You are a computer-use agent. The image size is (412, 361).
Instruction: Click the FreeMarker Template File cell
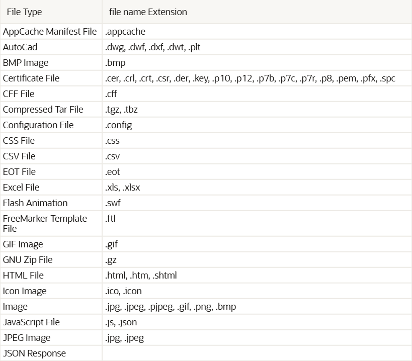pos(45,223)
